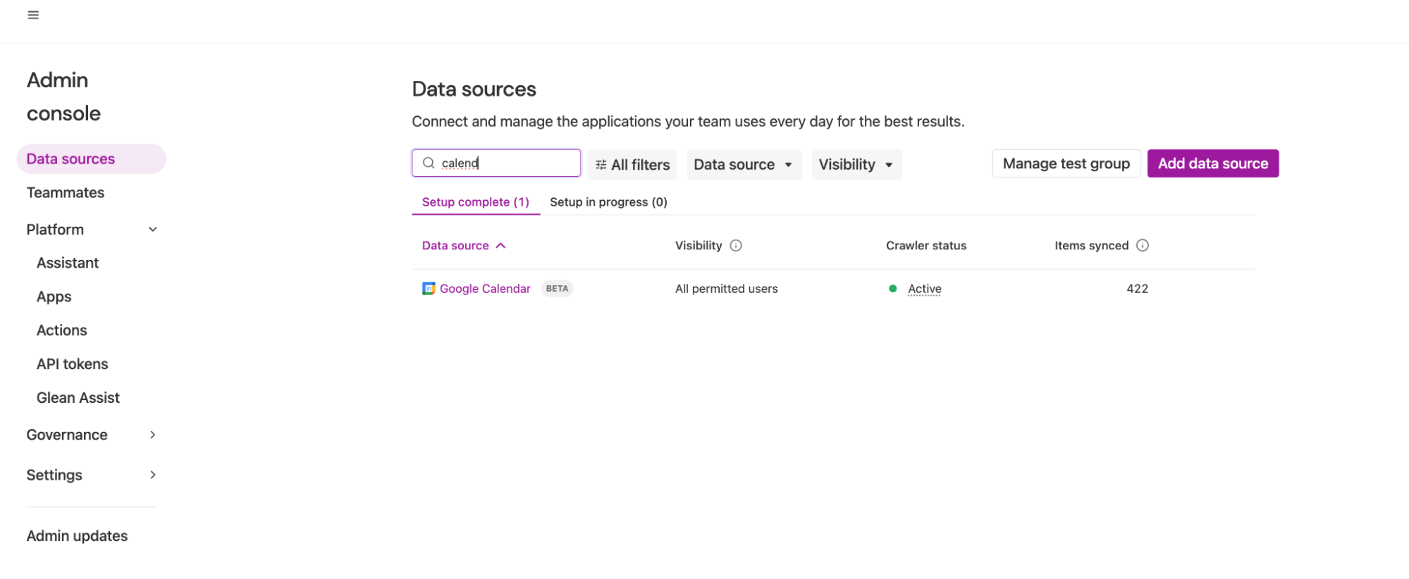The width and height of the screenshot is (1409, 579).
Task: Click the Visibility column info icon
Action: [x=736, y=245]
